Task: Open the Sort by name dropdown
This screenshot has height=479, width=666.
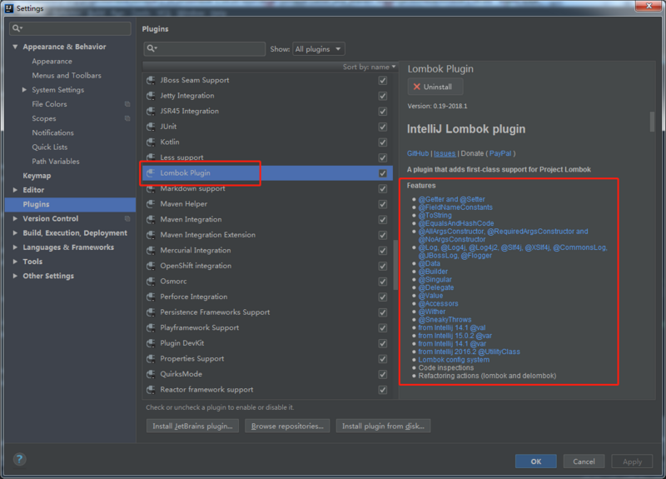Action: point(369,67)
